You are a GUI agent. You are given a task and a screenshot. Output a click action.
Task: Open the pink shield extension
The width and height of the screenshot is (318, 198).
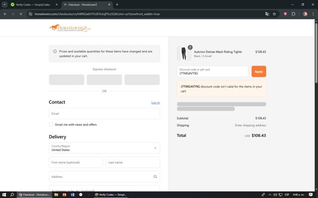click(x=285, y=14)
